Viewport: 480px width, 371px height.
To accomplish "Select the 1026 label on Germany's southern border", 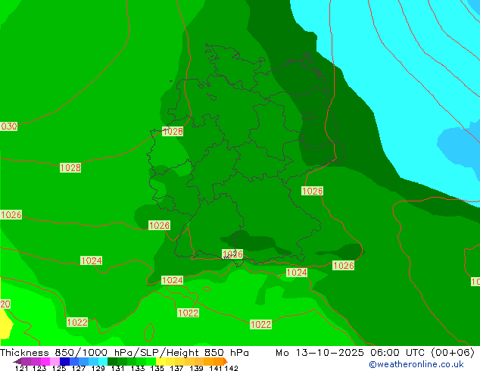I will (x=232, y=254).
